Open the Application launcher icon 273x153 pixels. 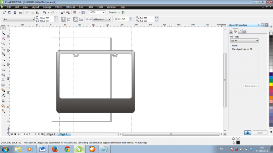coord(75,12)
